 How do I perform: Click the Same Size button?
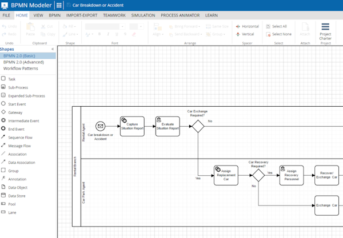(217, 26)
